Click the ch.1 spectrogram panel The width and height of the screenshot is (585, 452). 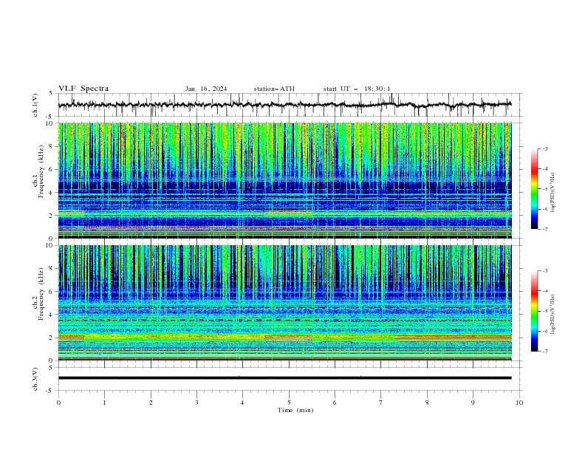(284, 180)
